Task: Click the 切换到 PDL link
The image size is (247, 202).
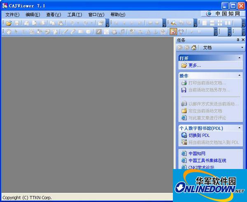Action: (x=199, y=135)
